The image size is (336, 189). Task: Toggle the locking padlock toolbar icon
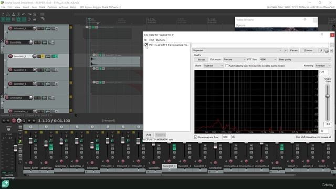tap(34, 19)
